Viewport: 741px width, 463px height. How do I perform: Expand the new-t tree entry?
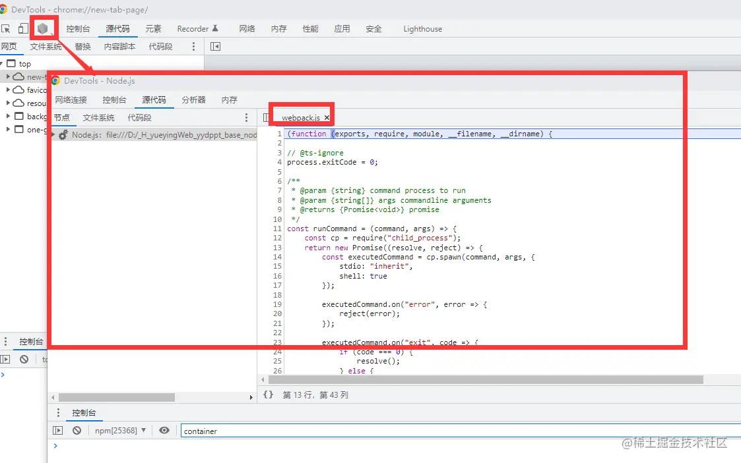(8, 76)
